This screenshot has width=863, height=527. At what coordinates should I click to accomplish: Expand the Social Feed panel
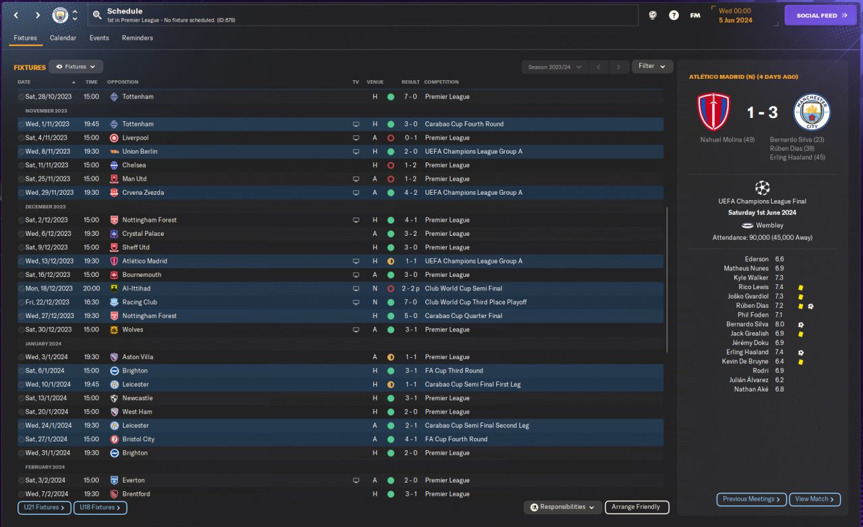pyautogui.click(x=821, y=15)
